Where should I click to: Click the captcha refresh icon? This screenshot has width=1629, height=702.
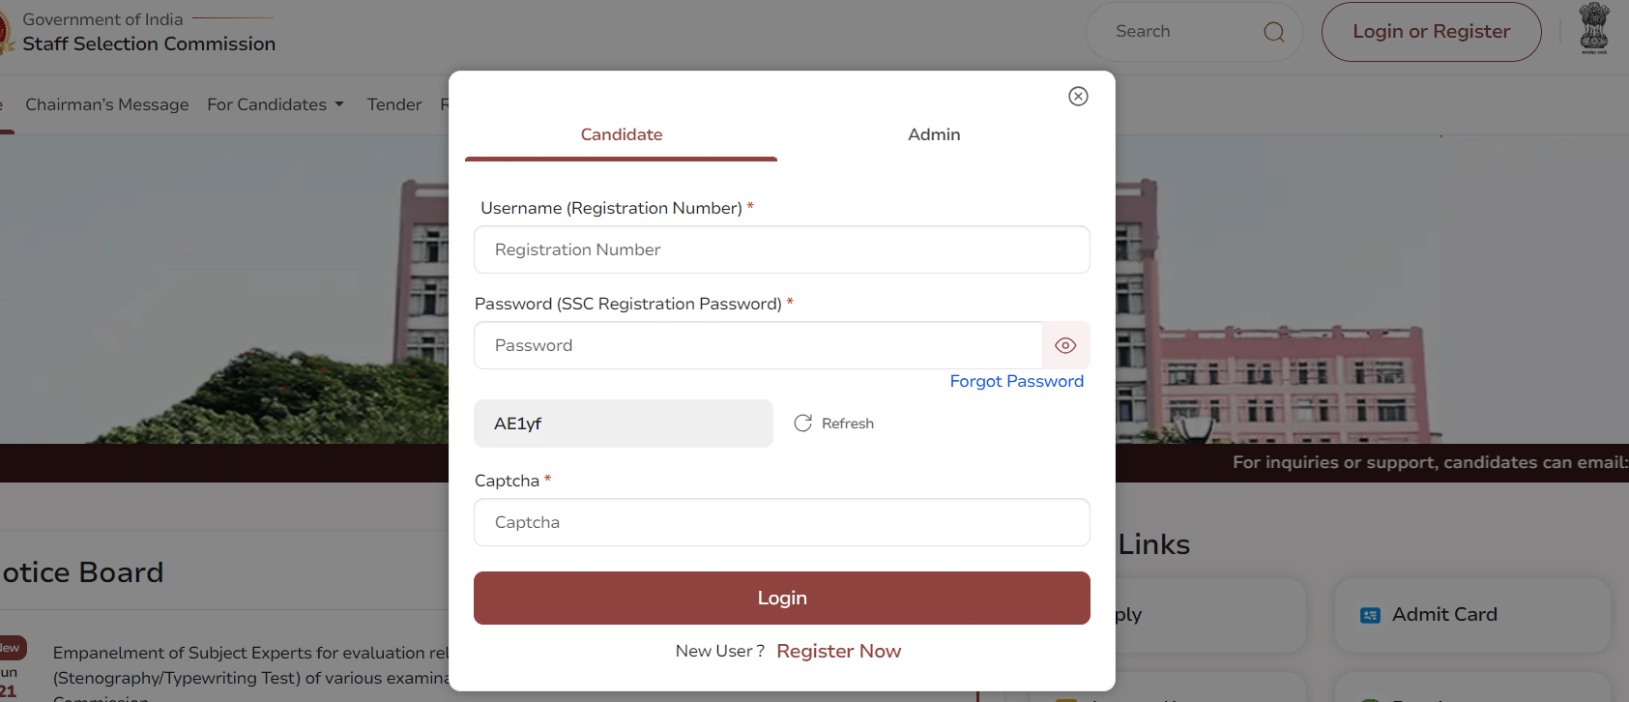coord(802,424)
